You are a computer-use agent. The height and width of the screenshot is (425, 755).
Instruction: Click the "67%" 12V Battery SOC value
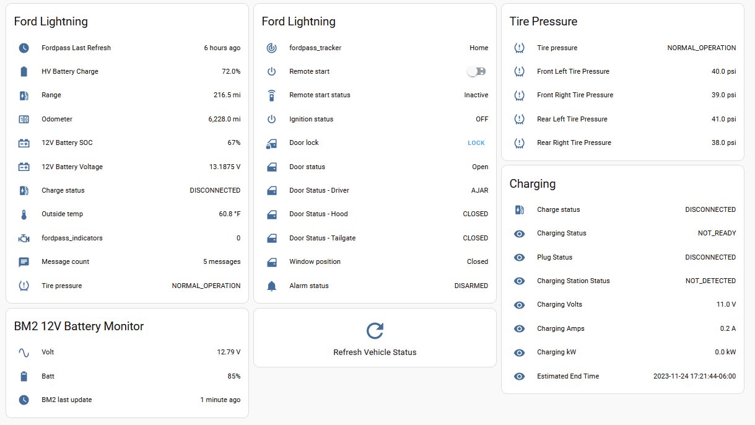pos(234,143)
